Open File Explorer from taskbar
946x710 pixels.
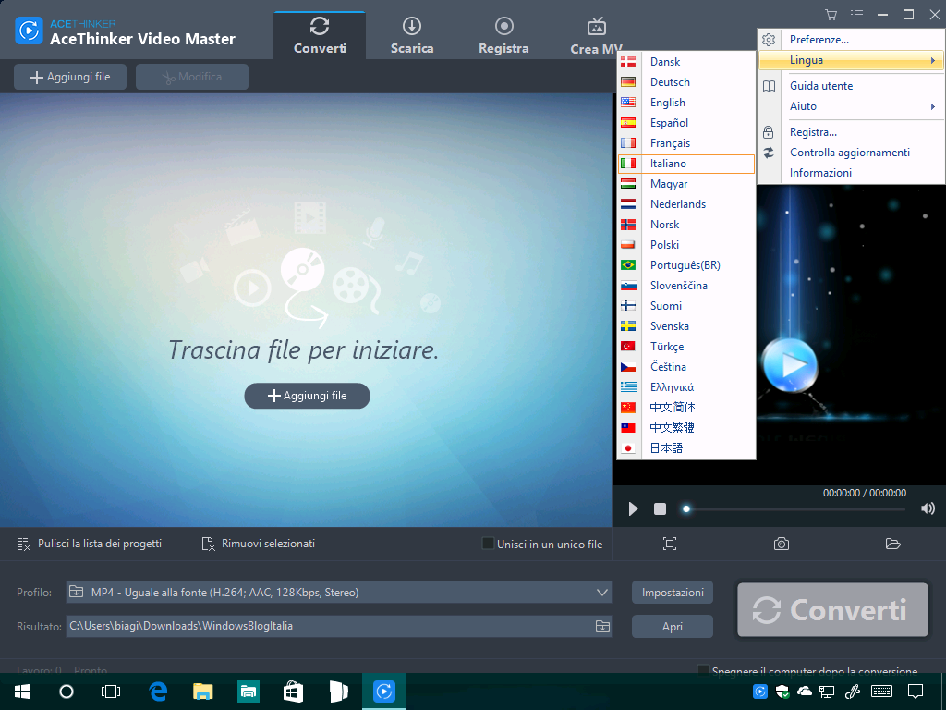(203, 692)
